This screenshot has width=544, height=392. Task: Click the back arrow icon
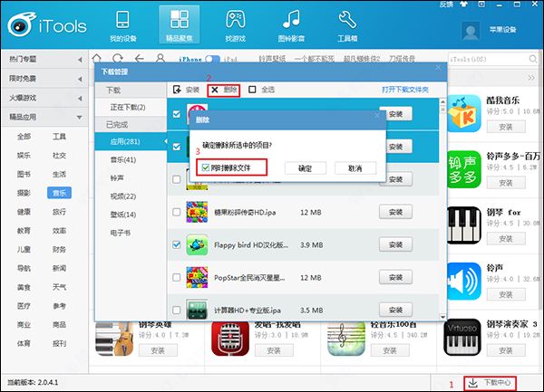point(140,59)
